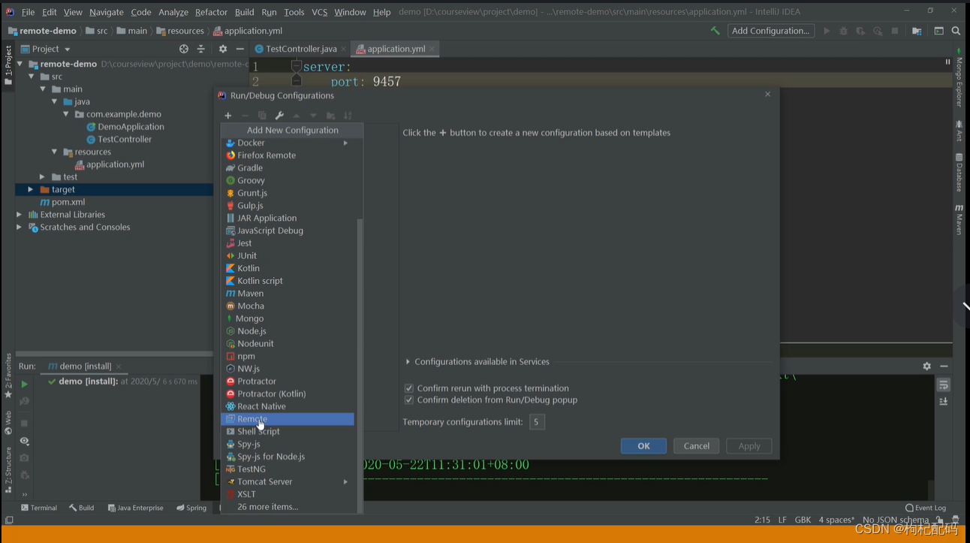Click Add Configuration... toolbar button
The image size is (970, 543).
pyautogui.click(x=771, y=31)
